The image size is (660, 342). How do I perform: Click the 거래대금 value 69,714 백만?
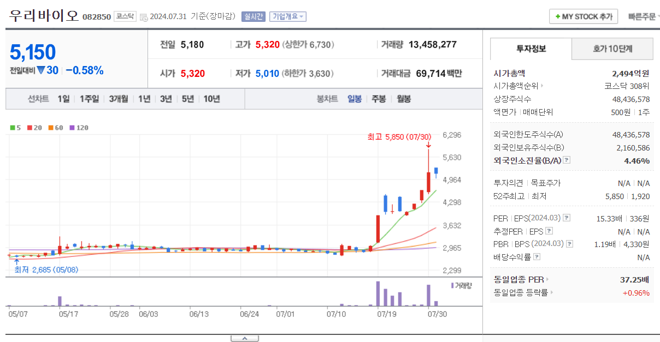(x=439, y=73)
